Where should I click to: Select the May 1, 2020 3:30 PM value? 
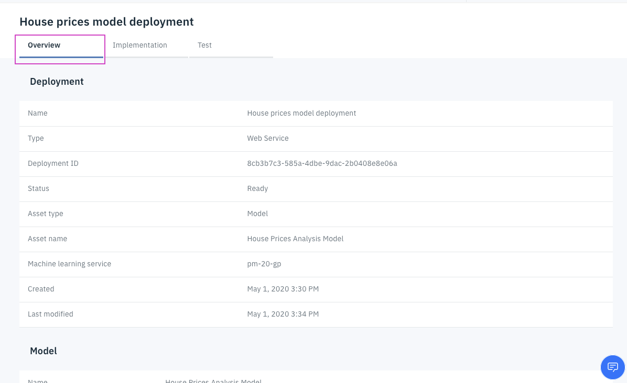click(283, 289)
